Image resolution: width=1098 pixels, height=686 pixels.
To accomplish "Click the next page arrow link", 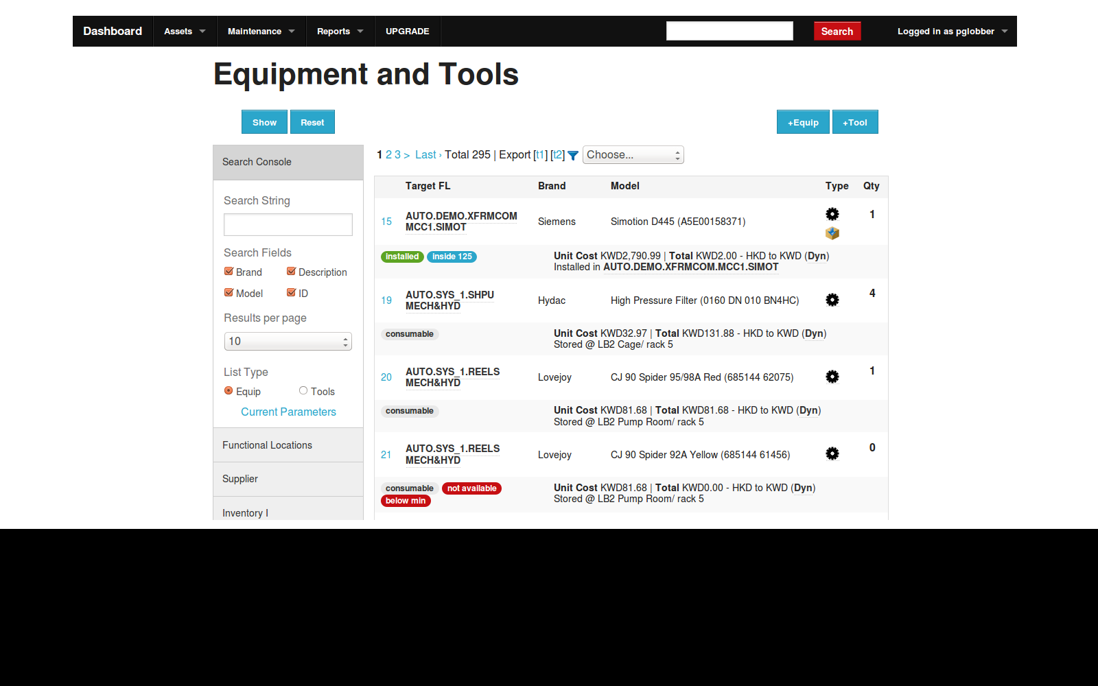I will 407,155.
